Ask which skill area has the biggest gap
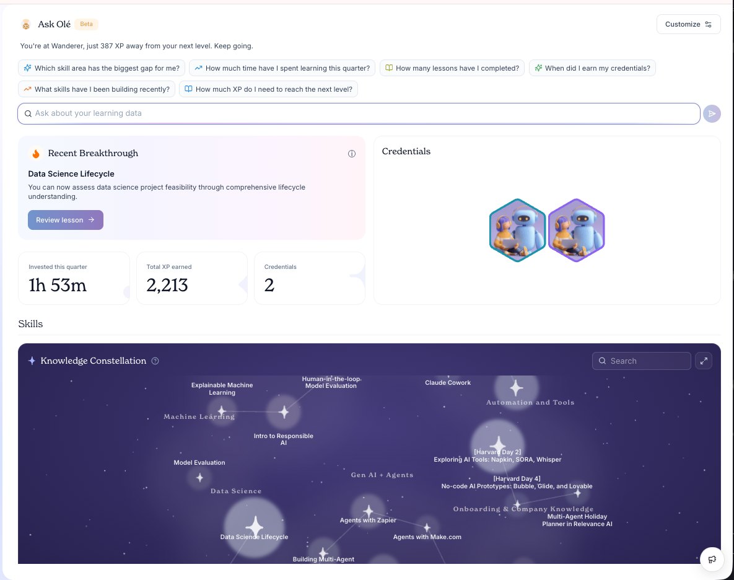 (x=102, y=68)
